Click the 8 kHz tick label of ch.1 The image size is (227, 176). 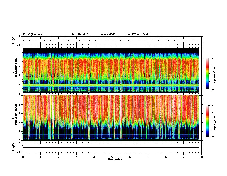pos(20,57)
